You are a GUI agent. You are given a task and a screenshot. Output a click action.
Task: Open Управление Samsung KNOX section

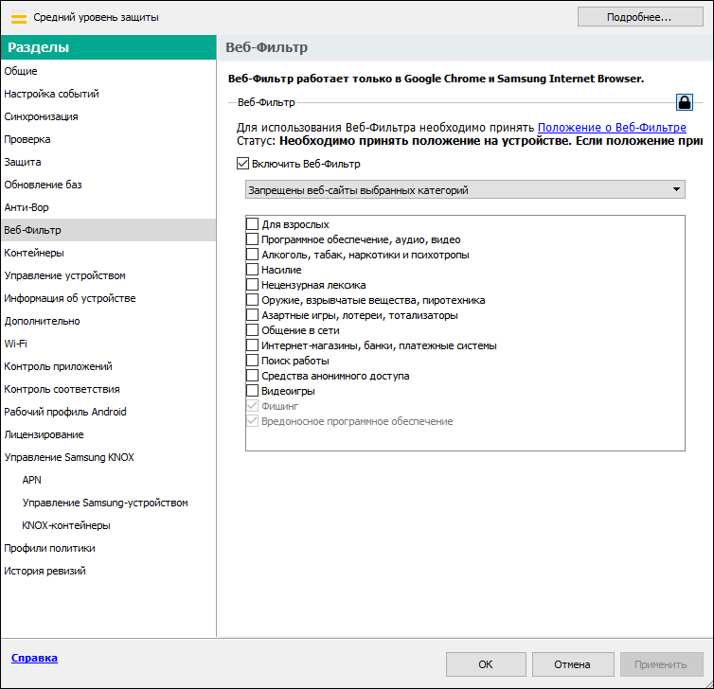click(69, 457)
